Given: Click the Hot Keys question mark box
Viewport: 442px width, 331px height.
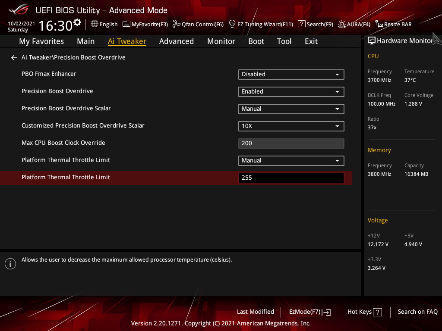Looking at the screenshot, I should (377, 312).
